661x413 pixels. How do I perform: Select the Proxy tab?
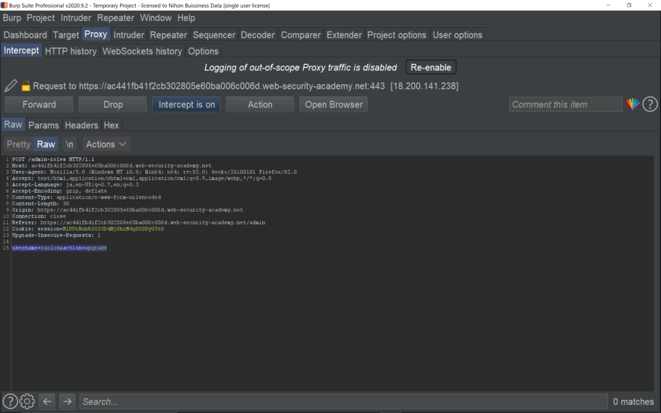[96, 34]
